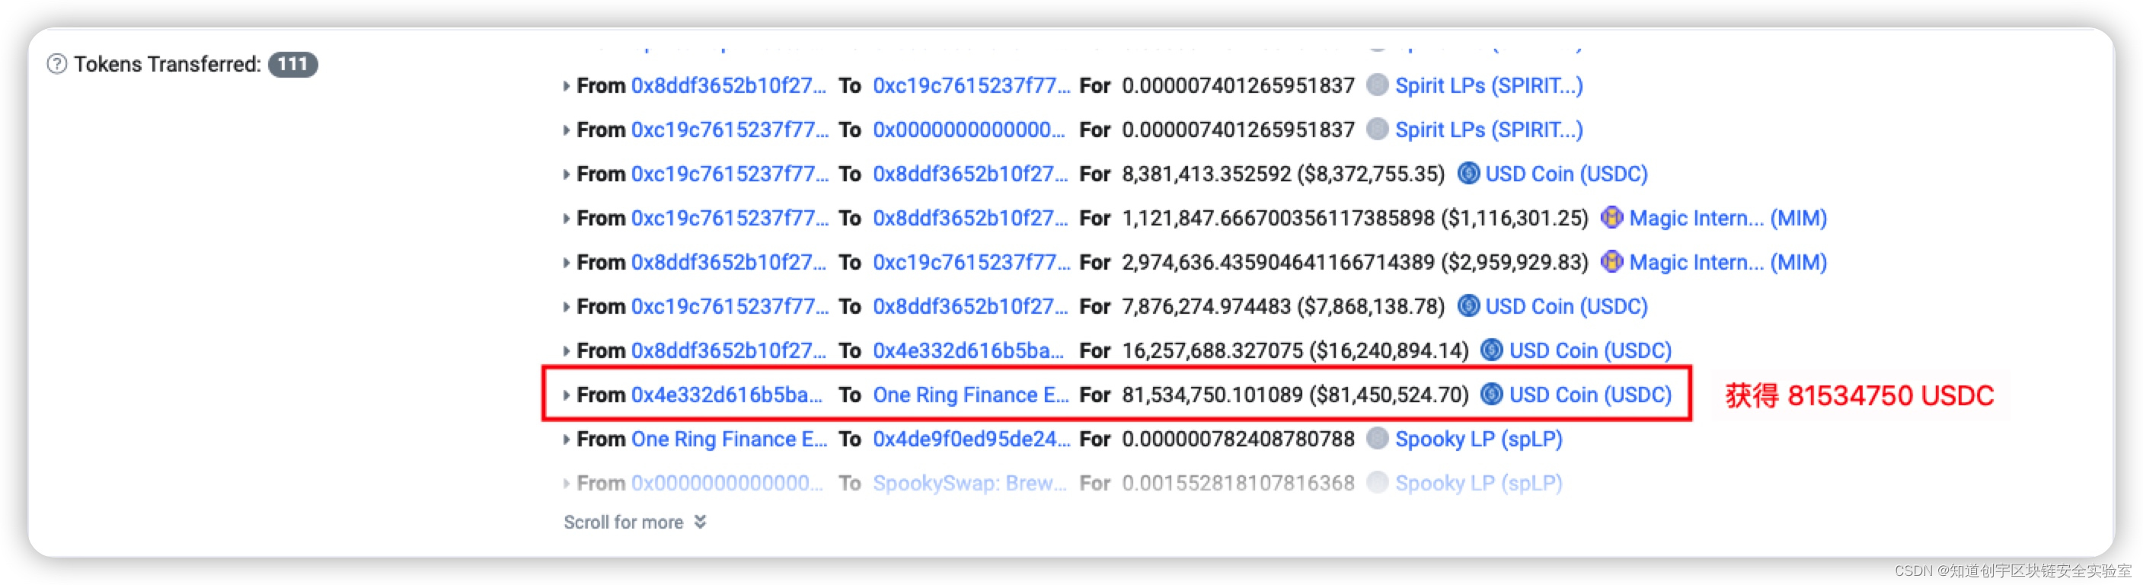Open sender 0x8ddf3652b10f27 in the 2,974,636.43 MIM row
Viewport: 2143px width, 585px height.
click(729, 262)
